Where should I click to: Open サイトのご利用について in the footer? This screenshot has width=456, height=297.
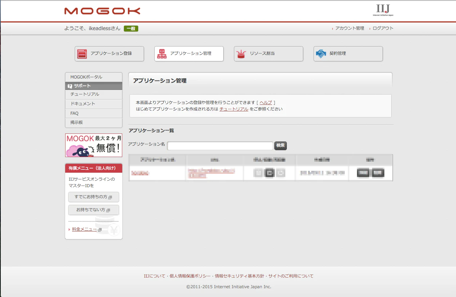pyautogui.click(x=291, y=276)
